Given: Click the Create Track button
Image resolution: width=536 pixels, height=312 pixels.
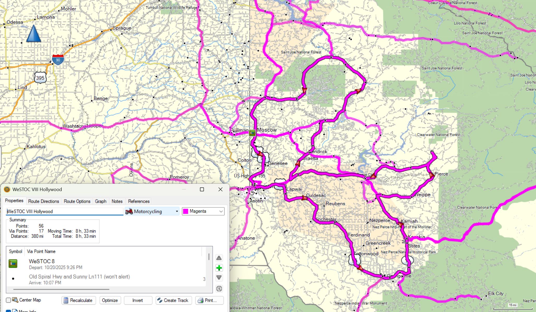Looking at the screenshot, I should click(x=173, y=300).
